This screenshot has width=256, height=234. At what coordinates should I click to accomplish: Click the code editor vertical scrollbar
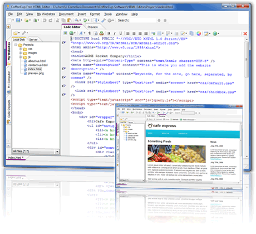click(x=247, y=97)
